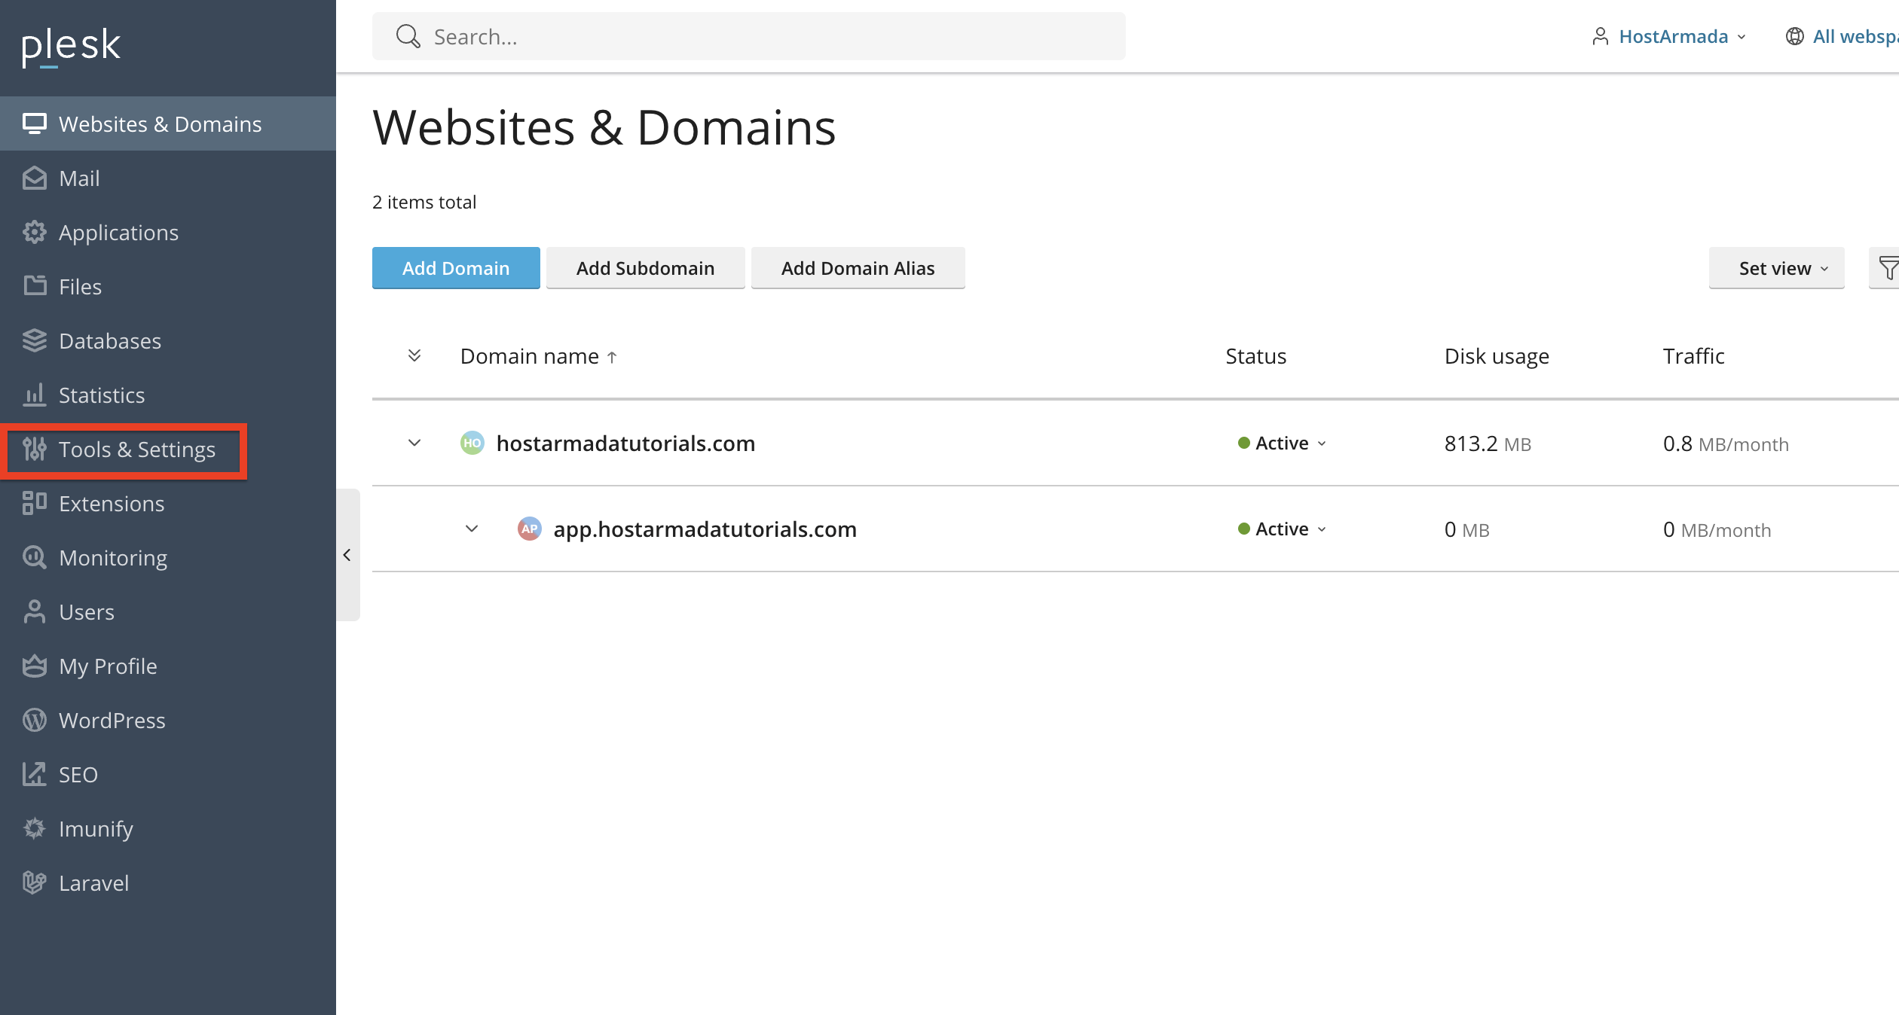Click the All webspaces globe icon
The height and width of the screenshot is (1015, 1899).
click(x=1795, y=36)
